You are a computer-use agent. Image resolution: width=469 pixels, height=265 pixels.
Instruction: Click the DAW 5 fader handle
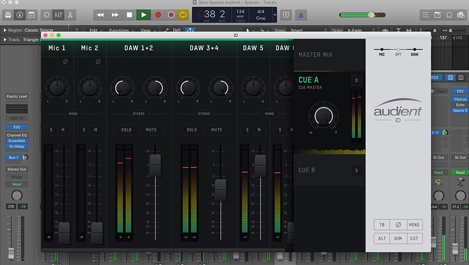pos(260,166)
